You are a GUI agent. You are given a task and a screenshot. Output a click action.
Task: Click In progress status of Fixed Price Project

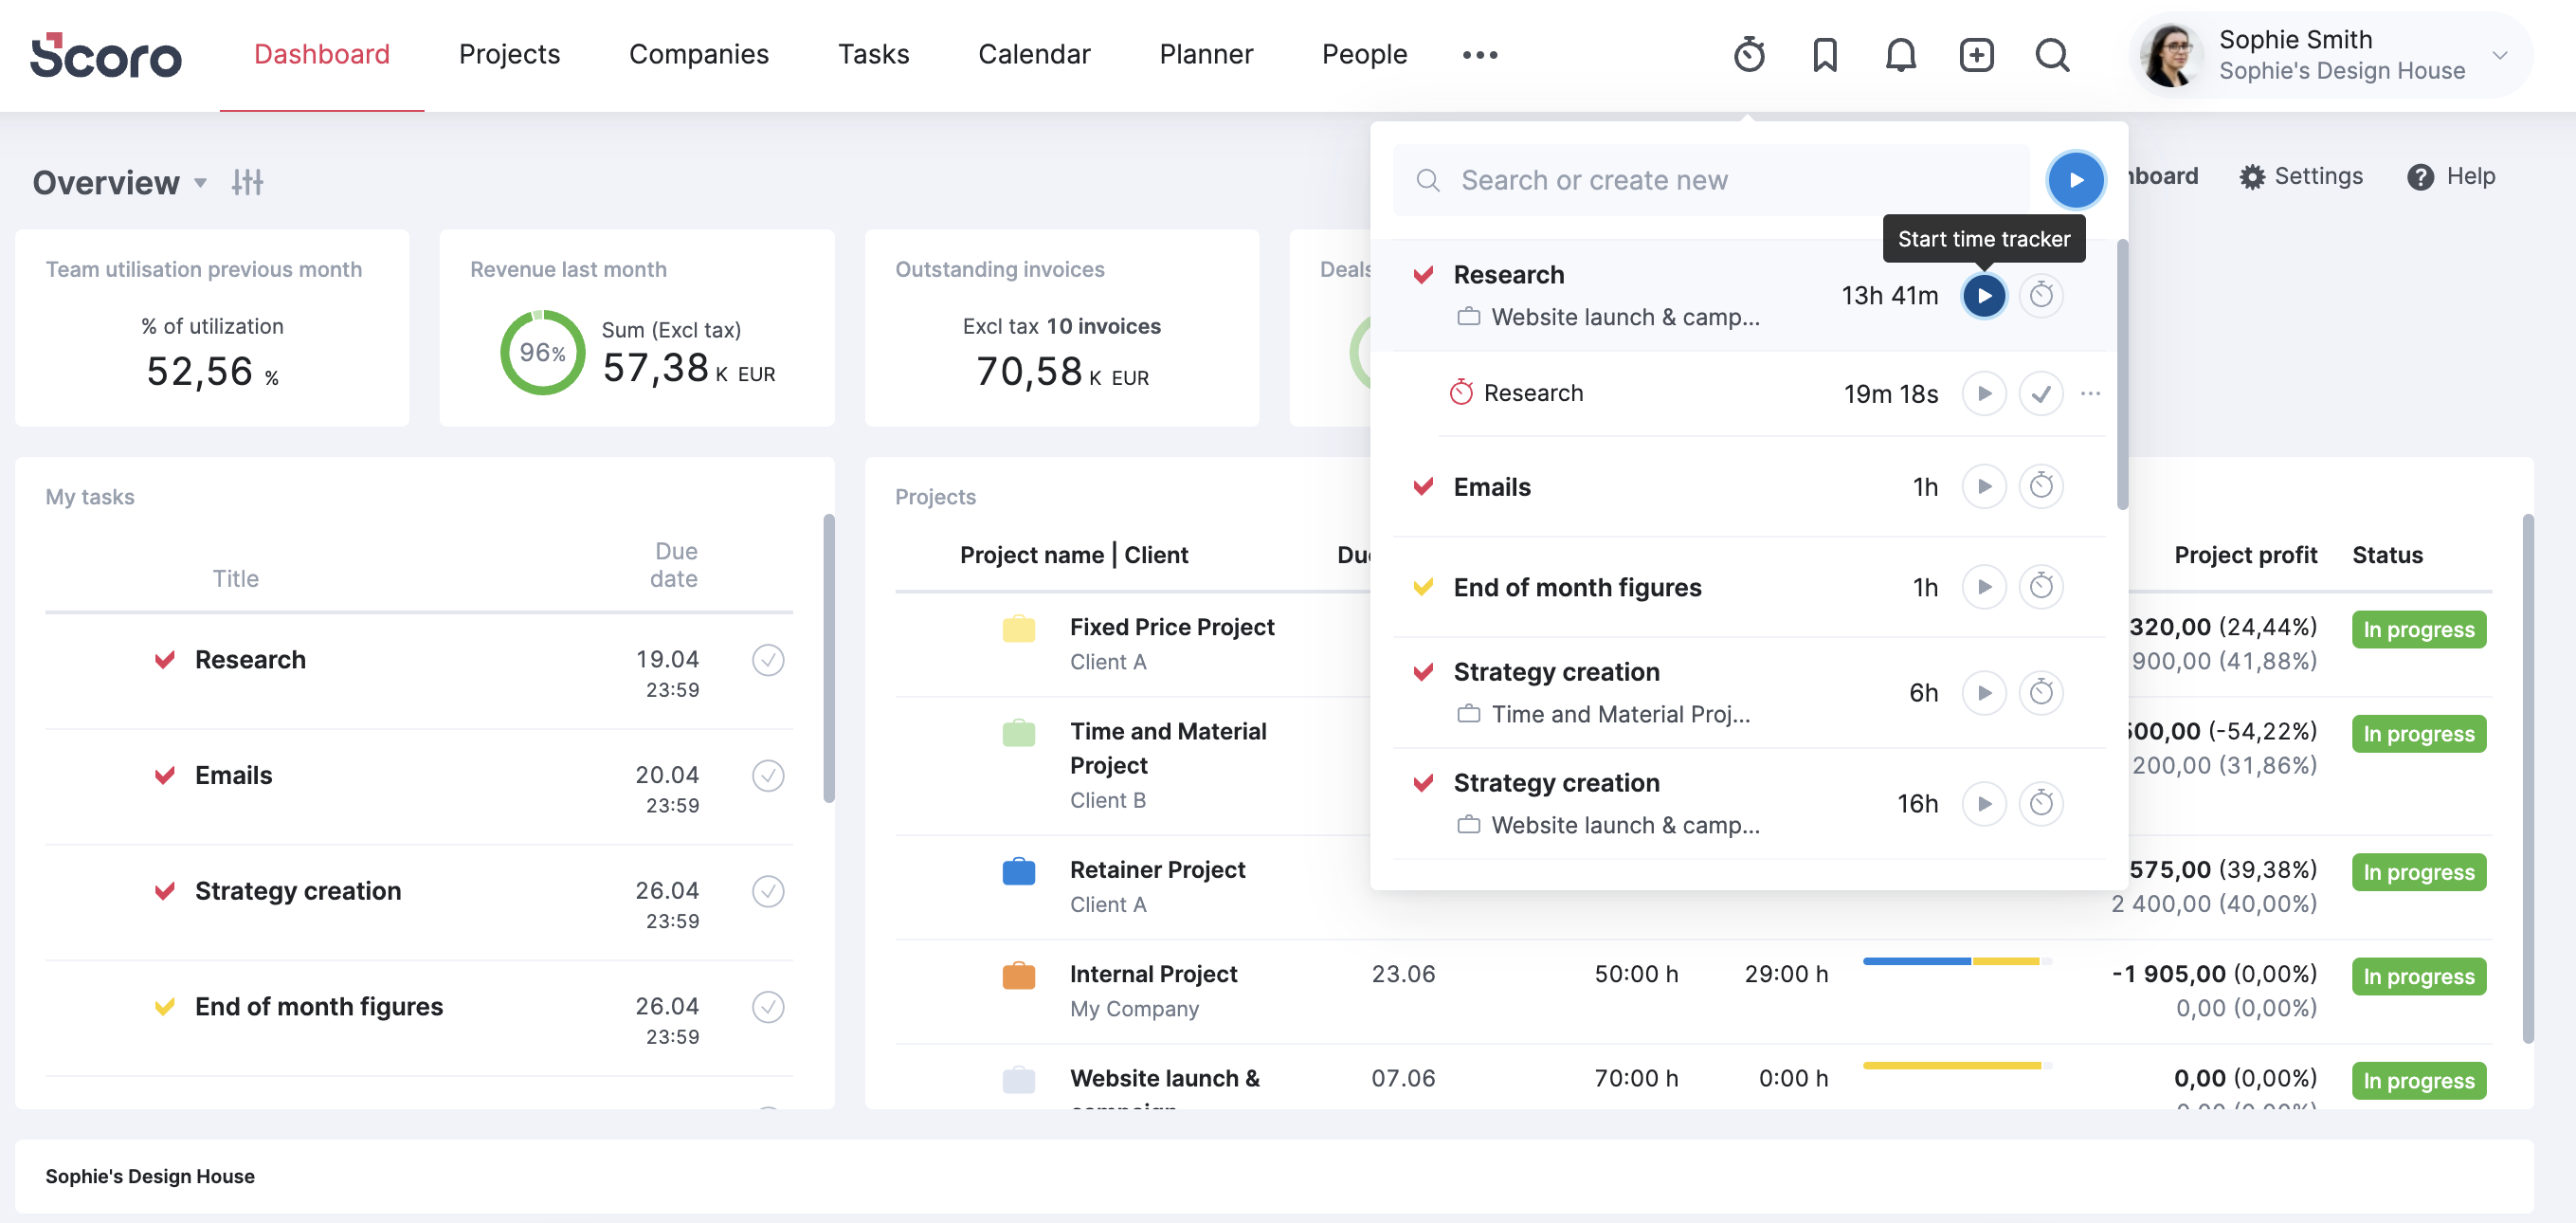2418,629
